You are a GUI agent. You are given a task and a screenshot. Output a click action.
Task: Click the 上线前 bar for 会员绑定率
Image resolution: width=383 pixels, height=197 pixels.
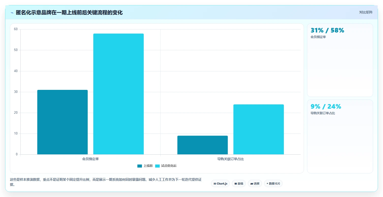click(x=63, y=122)
